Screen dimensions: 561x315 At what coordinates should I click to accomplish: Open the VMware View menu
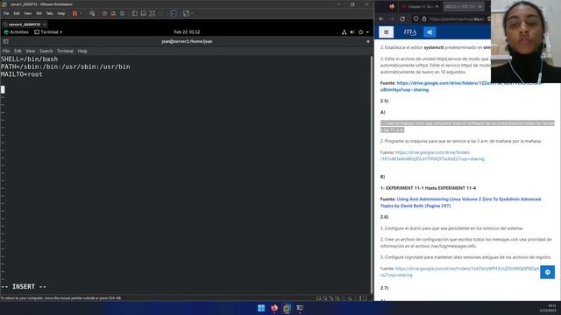tap(27, 13)
